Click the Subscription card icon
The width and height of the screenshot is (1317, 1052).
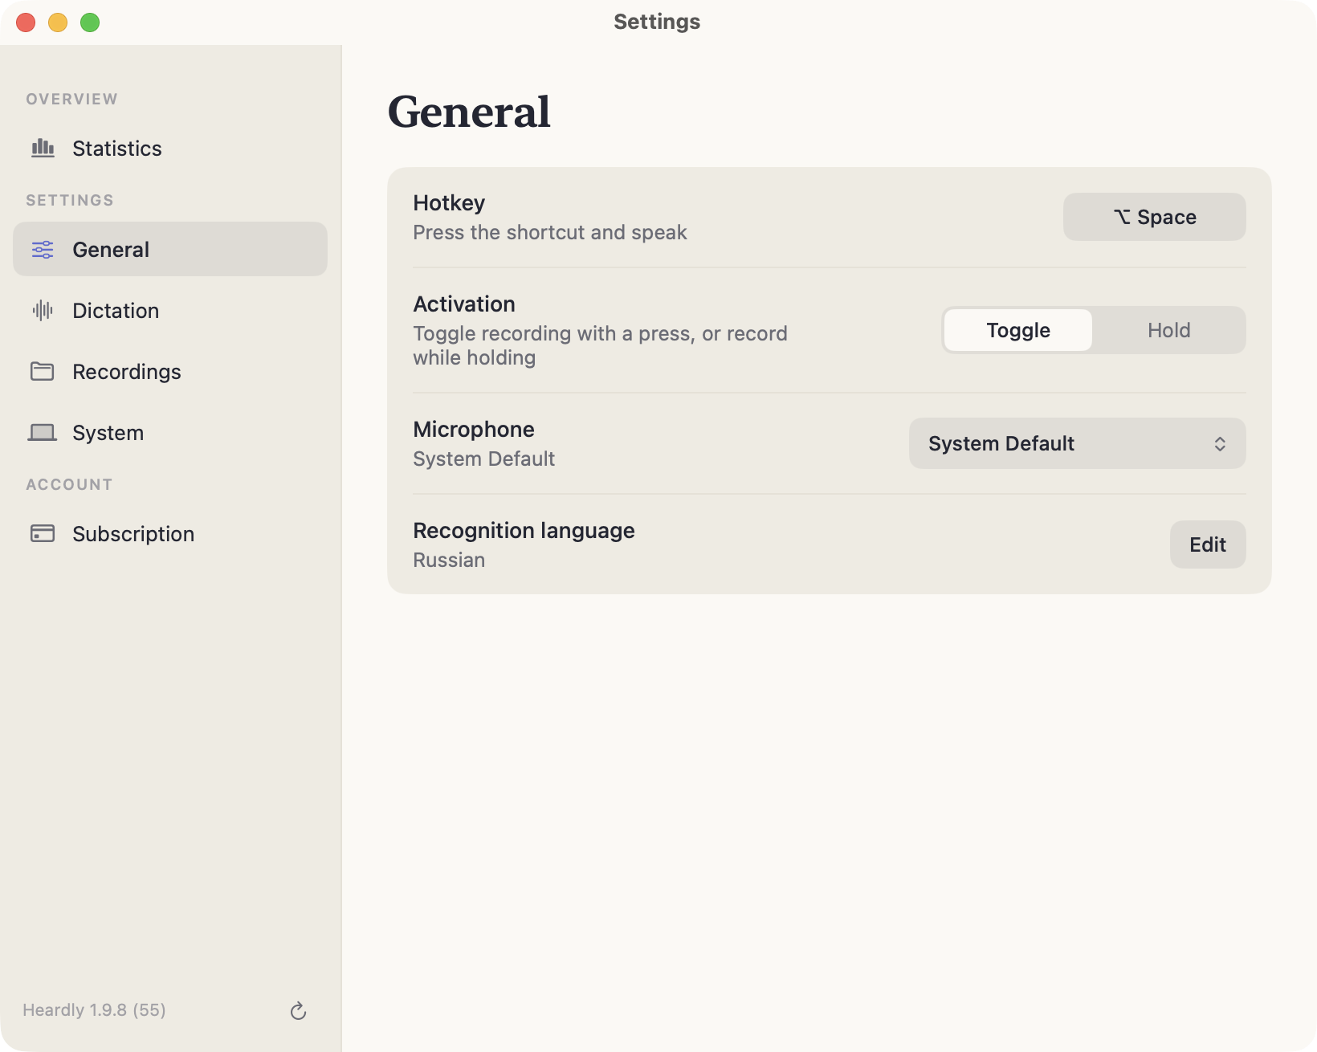pyautogui.click(x=43, y=533)
